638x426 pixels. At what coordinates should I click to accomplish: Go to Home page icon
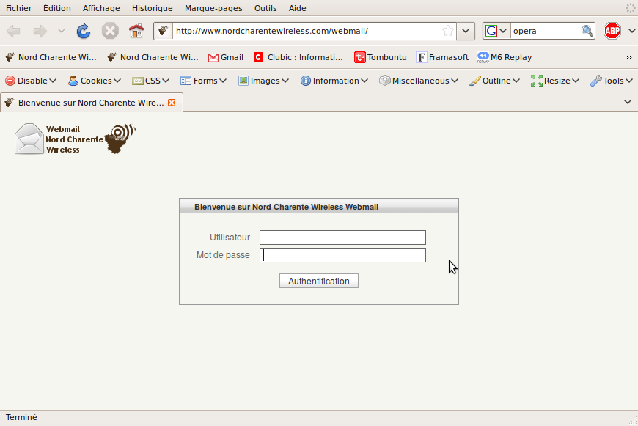click(136, 31)
